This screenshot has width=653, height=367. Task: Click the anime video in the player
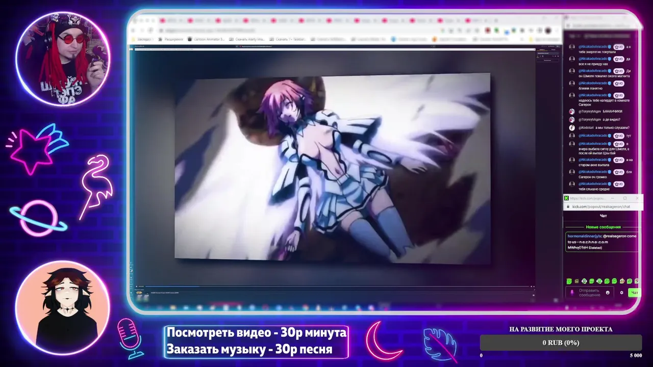pyautogui.click(x=333, y=167)
